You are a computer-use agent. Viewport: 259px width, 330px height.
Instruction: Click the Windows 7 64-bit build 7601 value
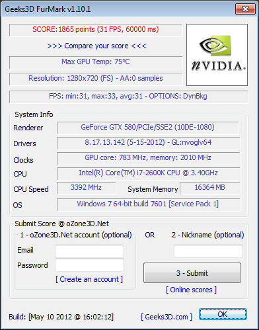(x=148, y=204)
